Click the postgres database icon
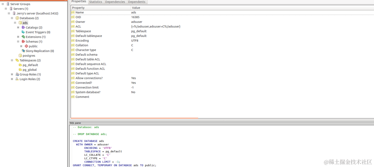 (20, 56)
